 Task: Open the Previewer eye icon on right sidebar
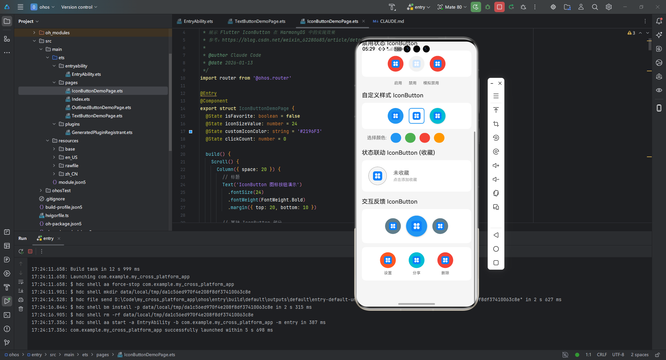[x=659, y=90]
